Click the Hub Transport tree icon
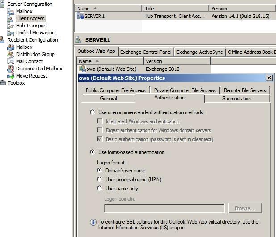The image size is (276, 237). tap(11, 26)
